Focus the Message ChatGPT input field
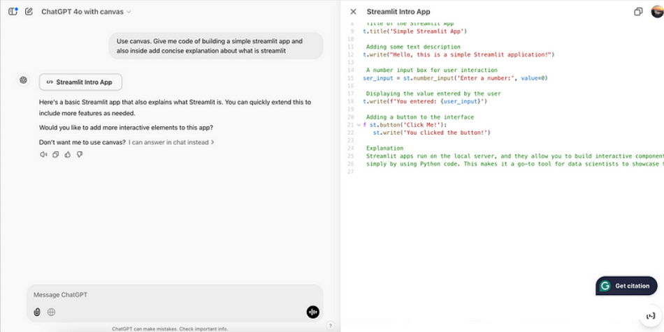Image resolution: width=664 pixels, height=332 pixels. (175, 295)
